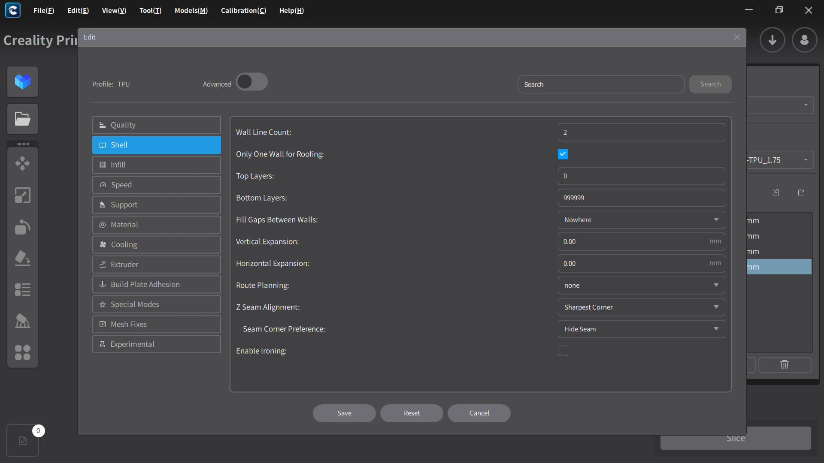Open the File menu
The width and height of the screenshot is (824, 463).
pos(44,10)
